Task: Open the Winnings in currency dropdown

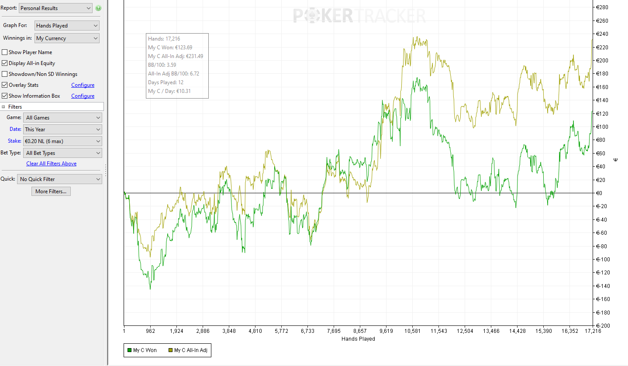Action: click(x=67, y=38)
